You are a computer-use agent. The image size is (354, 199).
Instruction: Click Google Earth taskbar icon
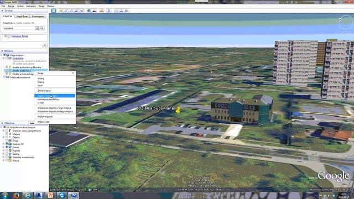point(74,195)
